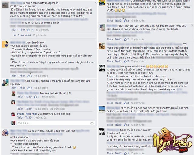Click the camera icon in reply box
Image resolution: width=194 pixels, height=155 pixels.
92,123
